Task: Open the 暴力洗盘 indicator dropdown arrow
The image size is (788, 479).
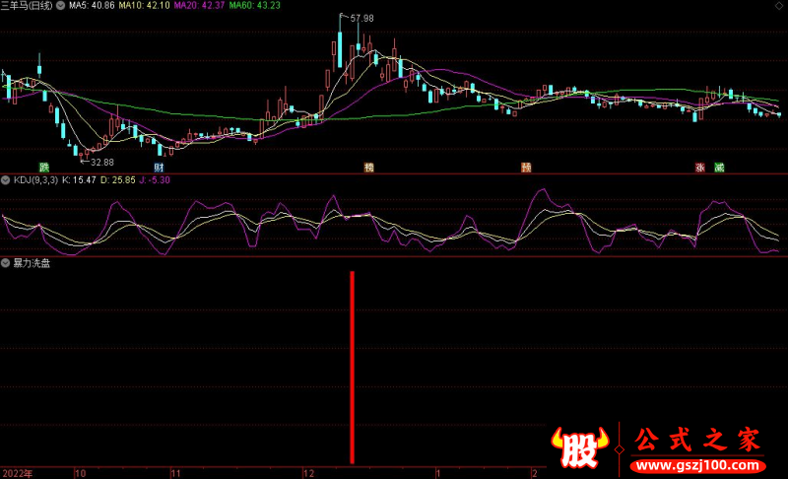Action: [5, 263]
